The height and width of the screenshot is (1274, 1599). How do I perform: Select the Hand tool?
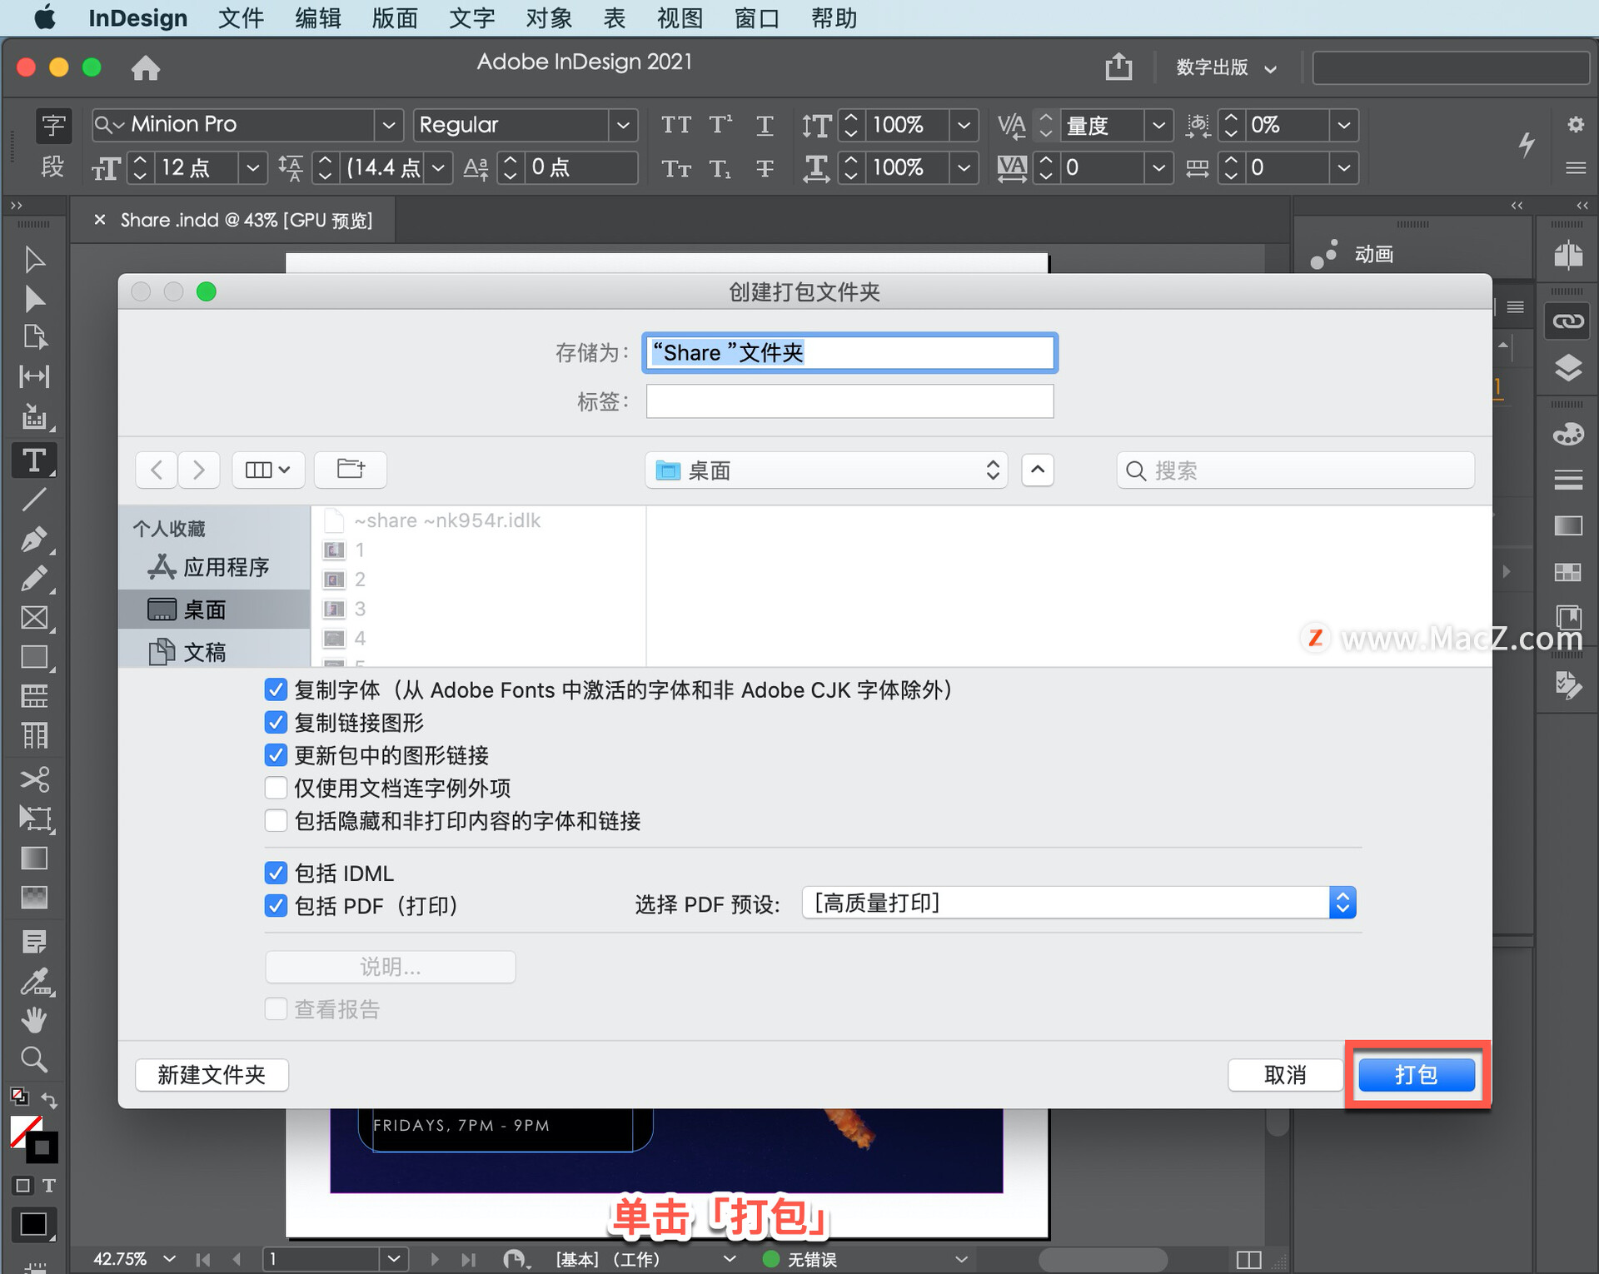[x=34, y=1019]
